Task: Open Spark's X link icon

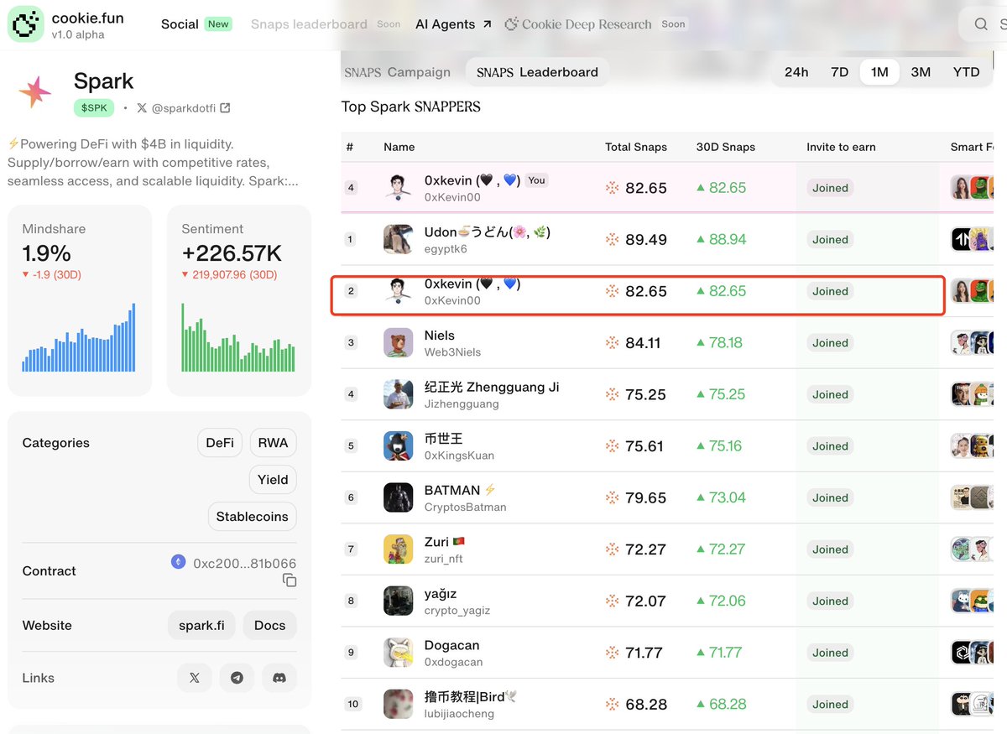Action: (195, 678)
